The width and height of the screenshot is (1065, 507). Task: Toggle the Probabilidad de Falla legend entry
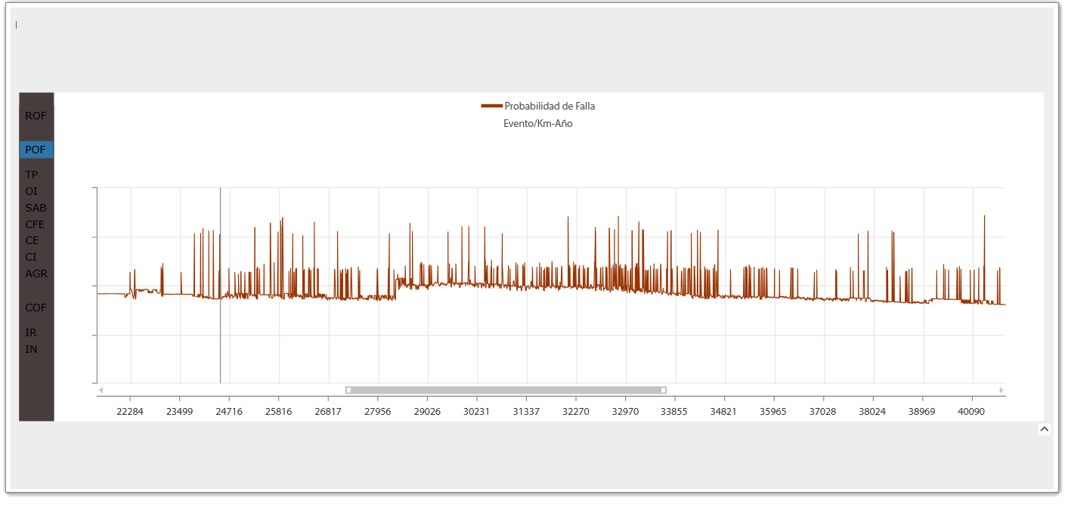tap(538, 106)
